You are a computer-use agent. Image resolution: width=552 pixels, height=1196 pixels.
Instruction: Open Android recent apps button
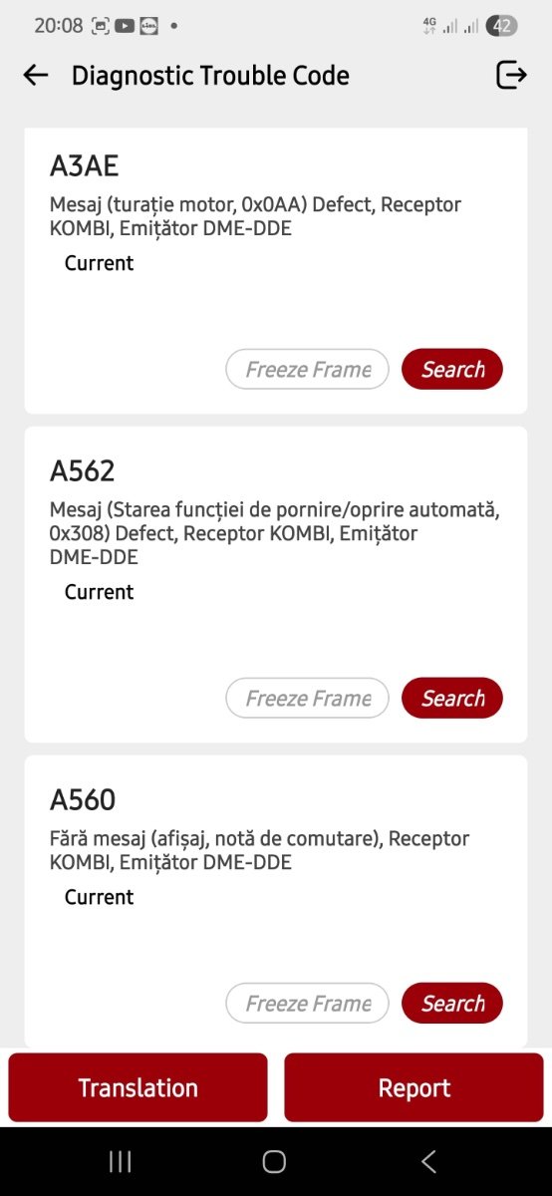coord(121,1161)
